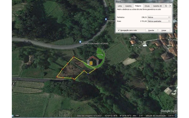Close the Régua ruler dialog
This screenshot has width=189, height=118.
pos(171,1)
